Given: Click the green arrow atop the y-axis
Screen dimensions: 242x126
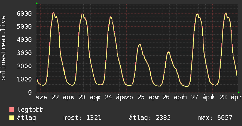Looking at the screenshot, I should click(x=37, y=3).
